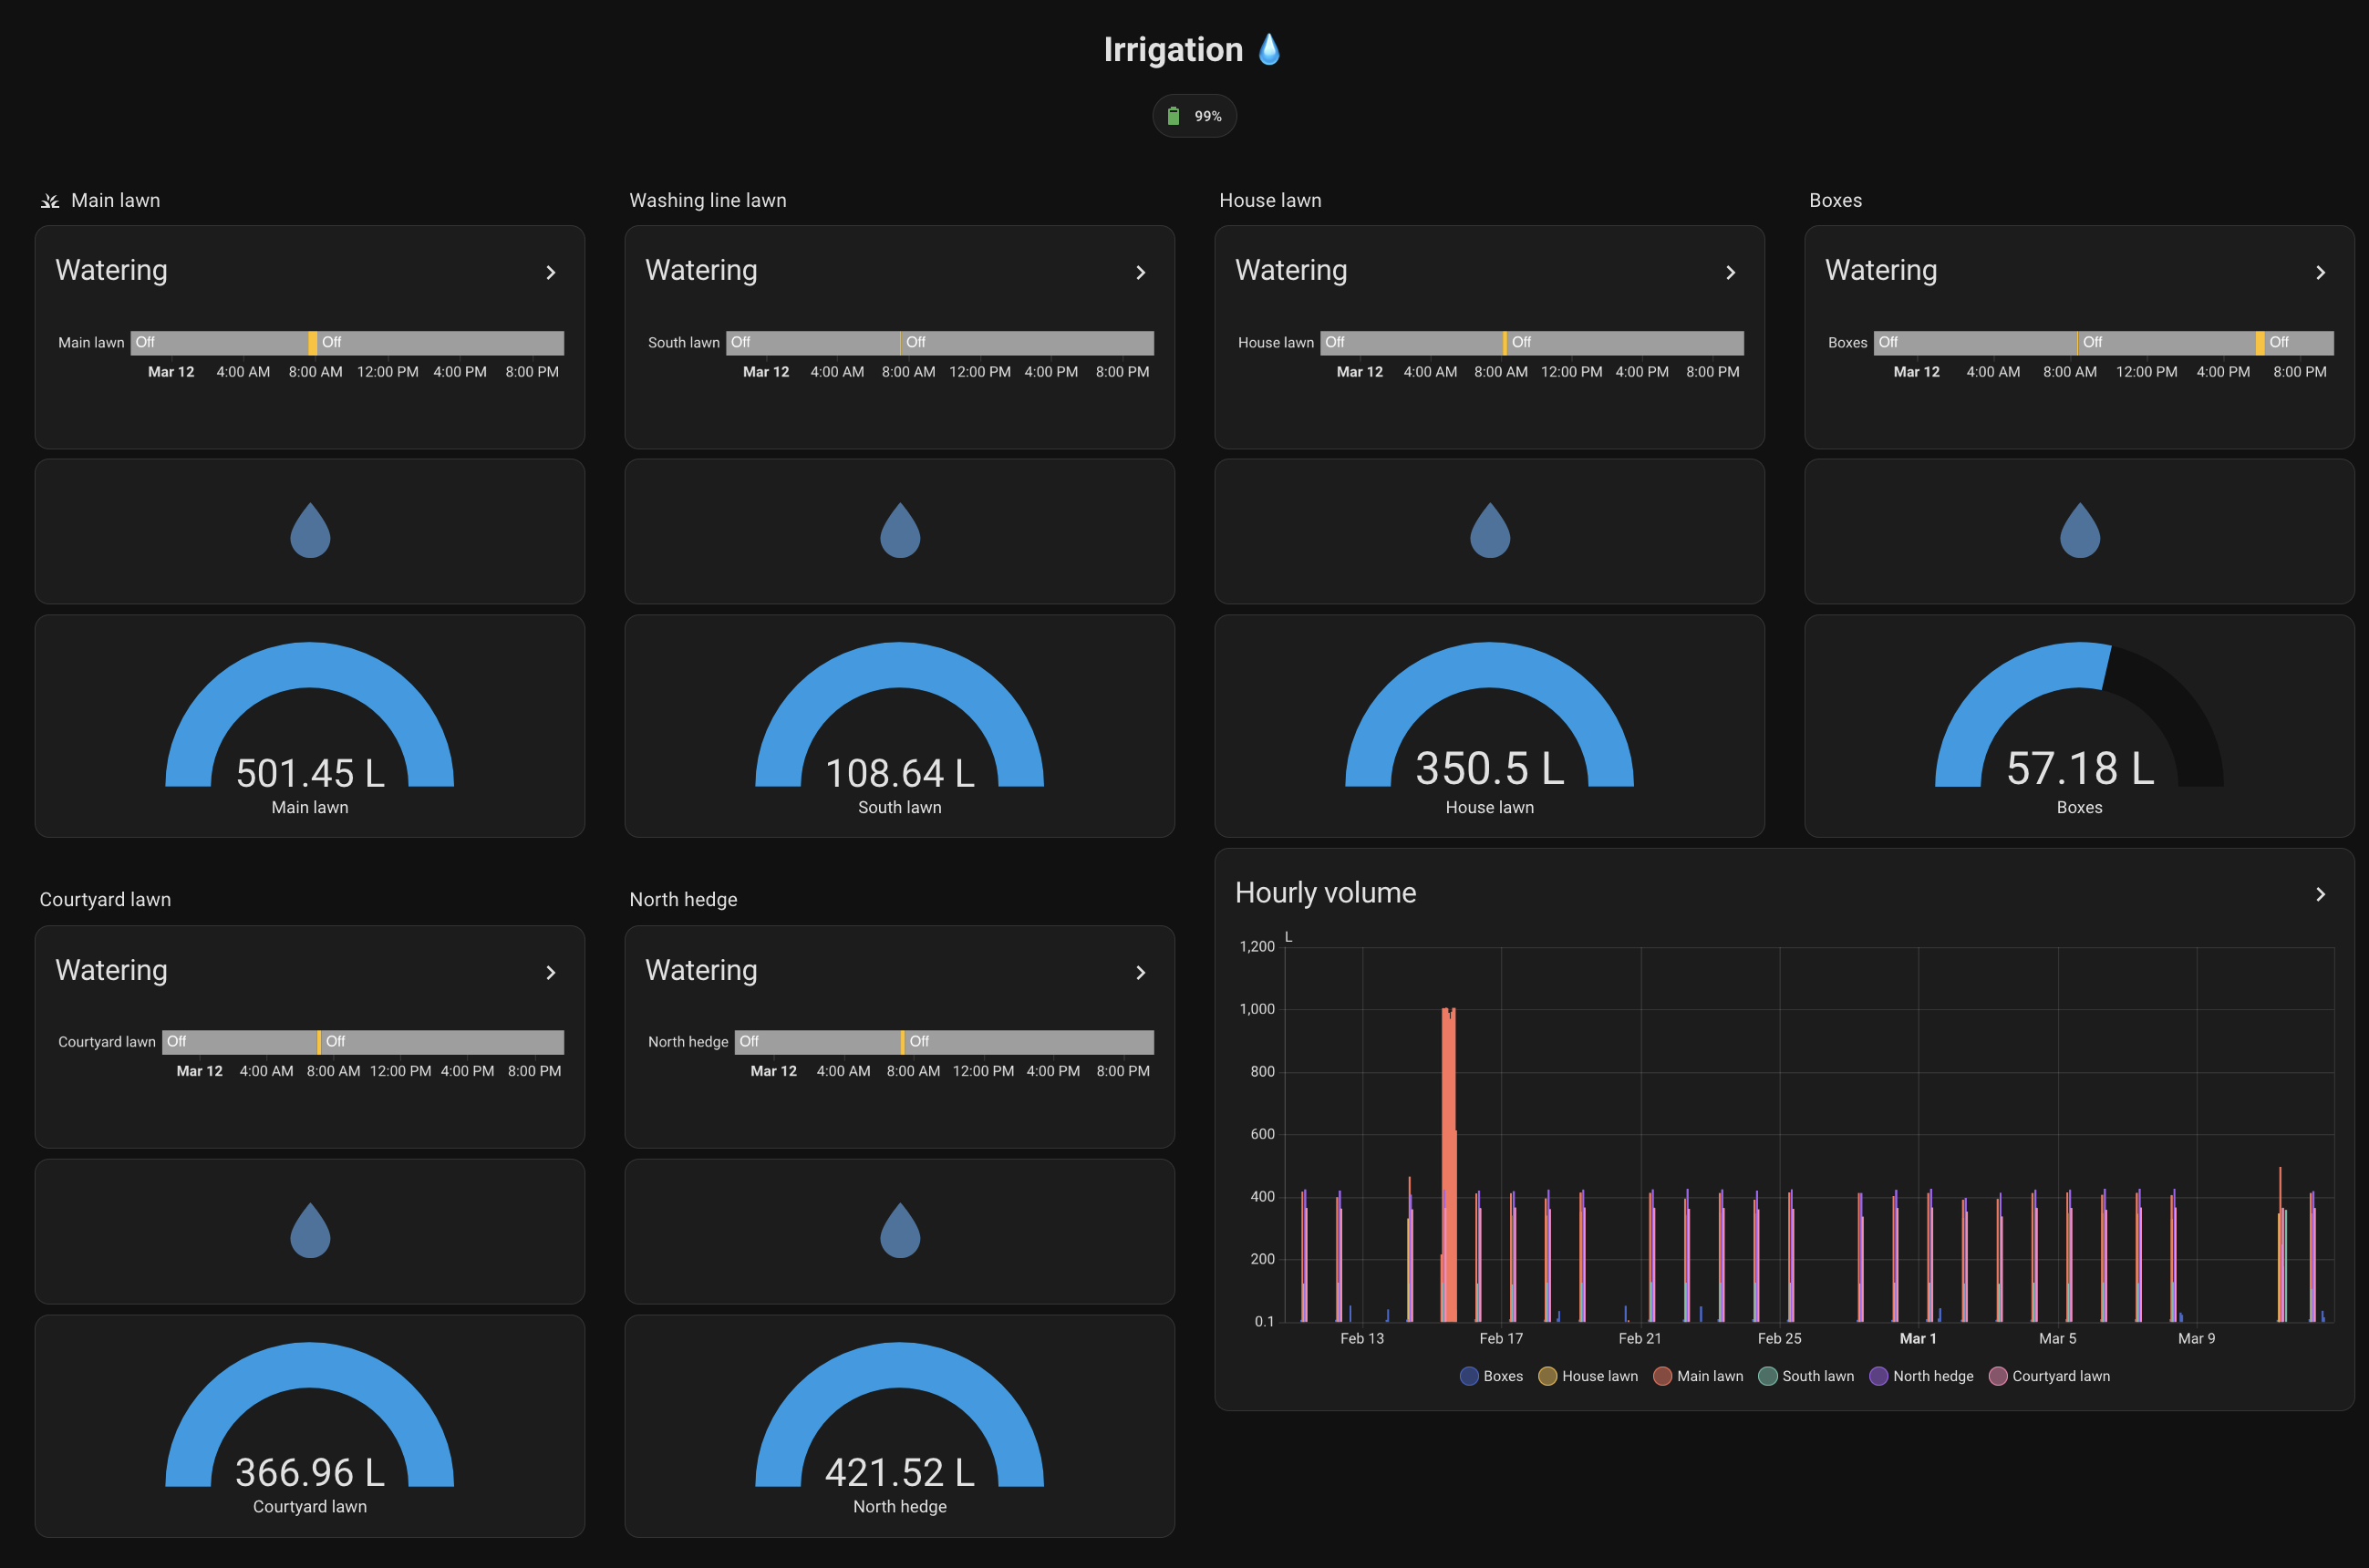
Task: Click the battery indicator showing 99%
Action: pos(1194,115)
